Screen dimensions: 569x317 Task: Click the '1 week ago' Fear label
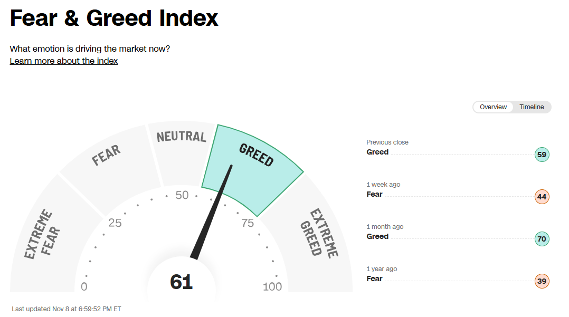(375, 194)
